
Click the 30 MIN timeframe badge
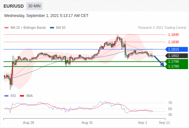[34, 6]
